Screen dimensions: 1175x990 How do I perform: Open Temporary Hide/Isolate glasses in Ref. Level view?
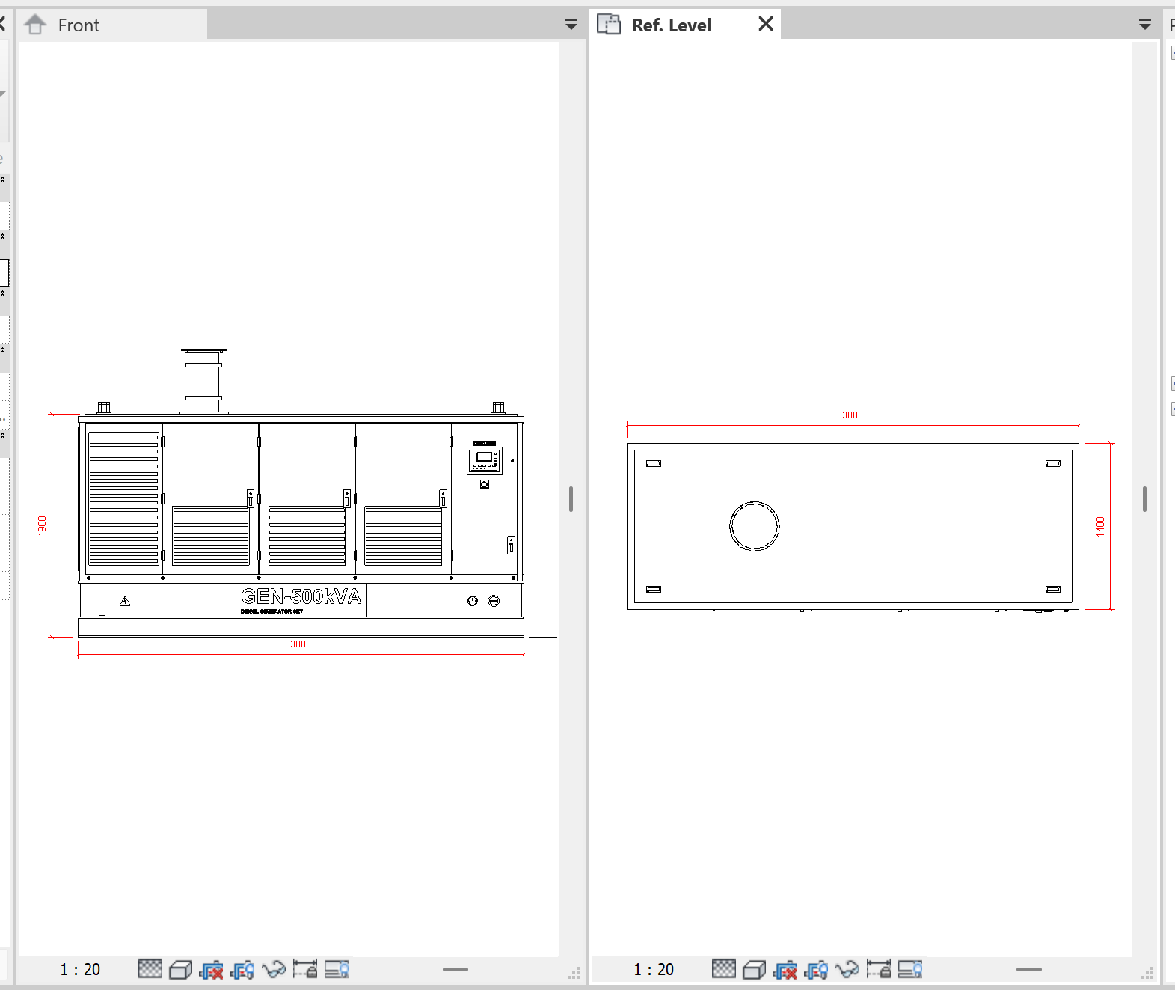(847, 970)
